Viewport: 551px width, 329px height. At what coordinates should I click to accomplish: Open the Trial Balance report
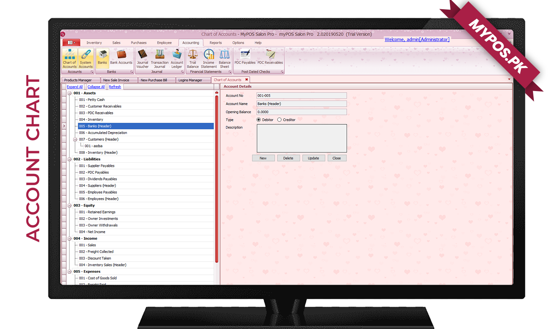coord(193,59)
